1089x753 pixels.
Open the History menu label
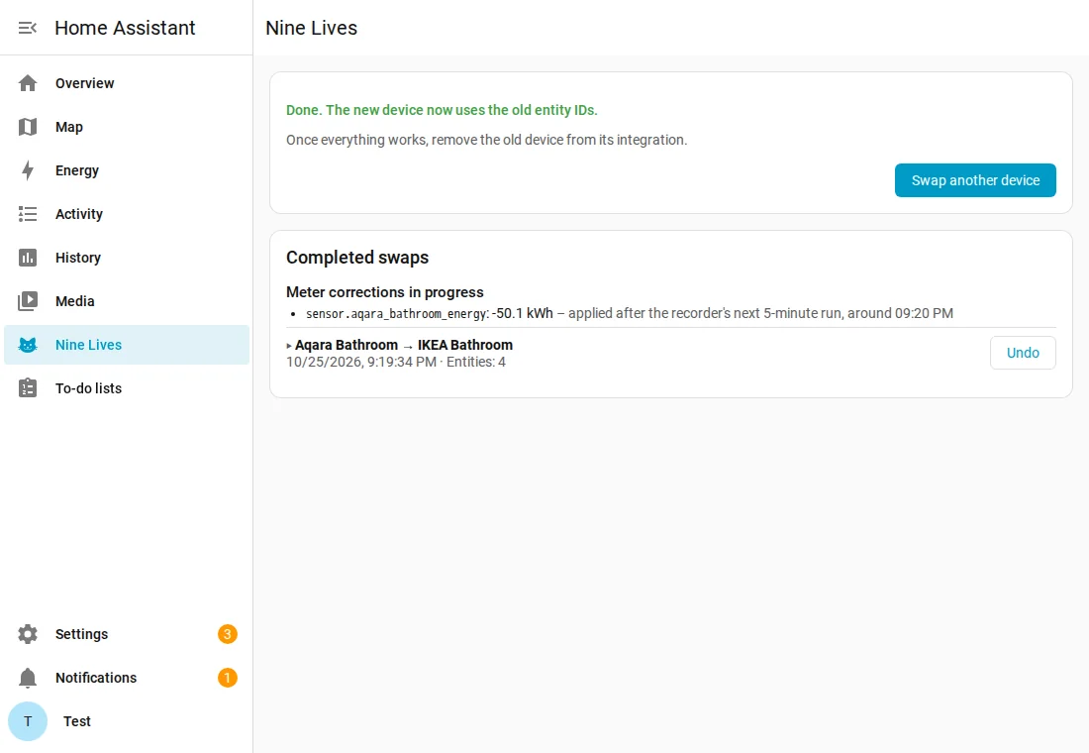pyautogui.click(x=78, y=258)
